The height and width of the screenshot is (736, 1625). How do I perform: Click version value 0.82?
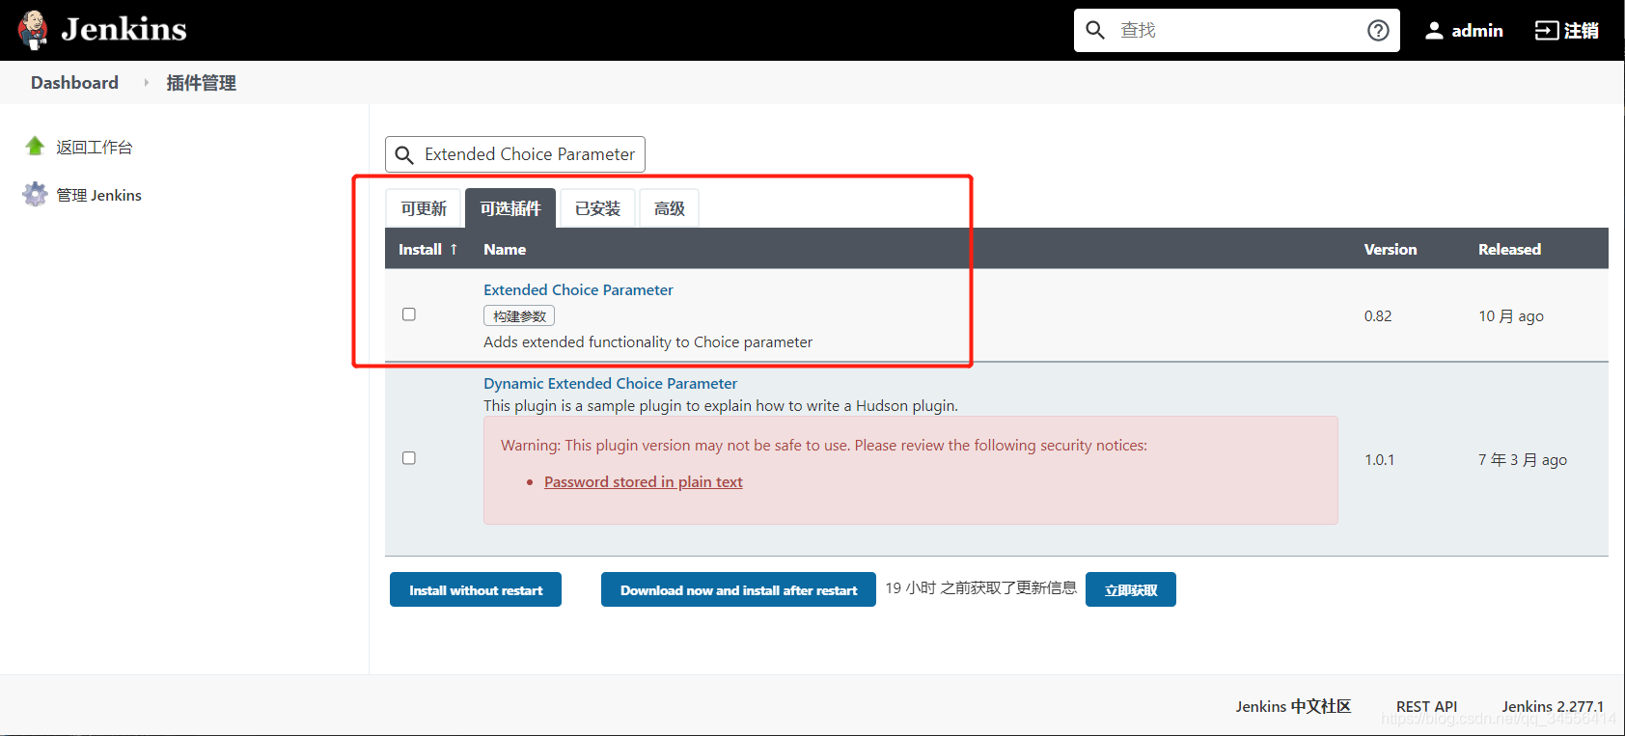pos(1378,315)
